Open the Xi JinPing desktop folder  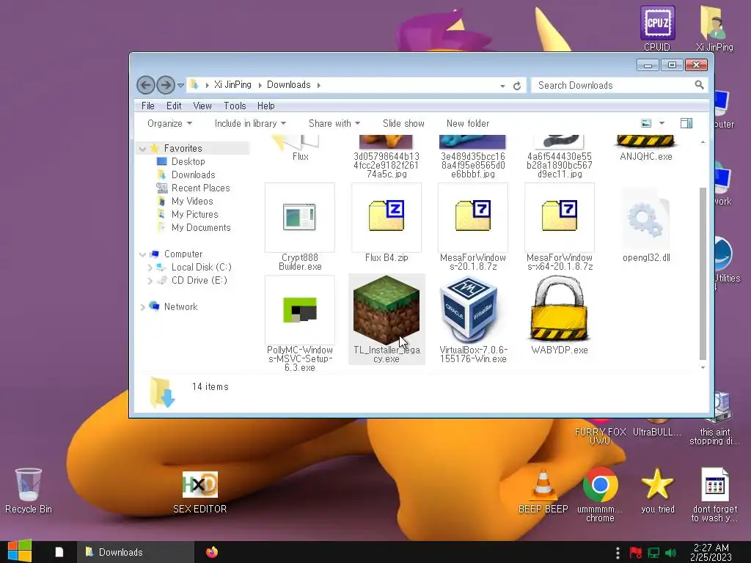click(714, 29)
